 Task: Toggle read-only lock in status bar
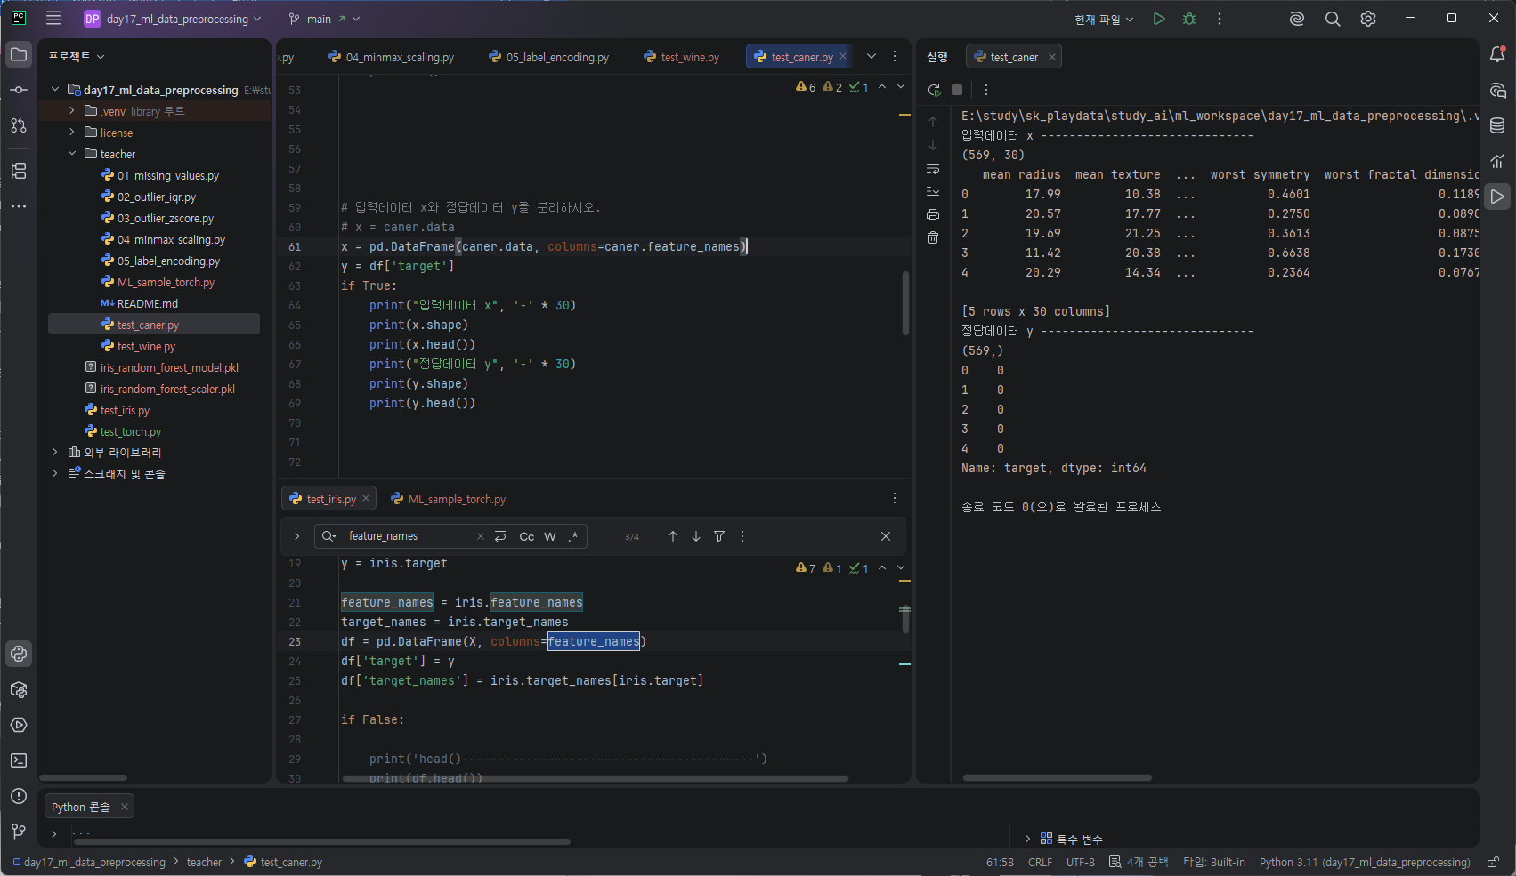tap(1493, 862)
